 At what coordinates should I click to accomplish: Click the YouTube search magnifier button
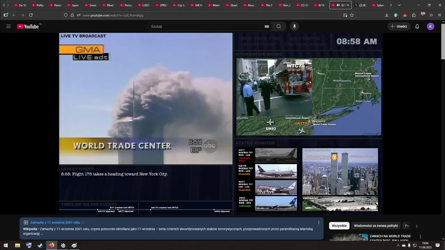pyautogui.click(x=279, y=26)
